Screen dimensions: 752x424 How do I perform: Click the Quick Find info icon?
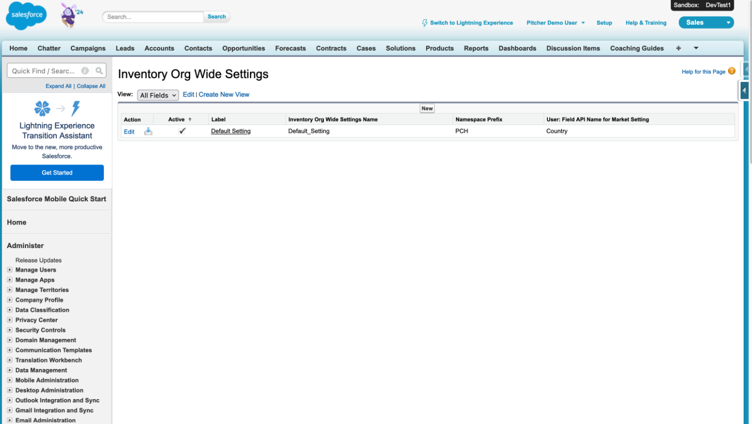point(85,71)
